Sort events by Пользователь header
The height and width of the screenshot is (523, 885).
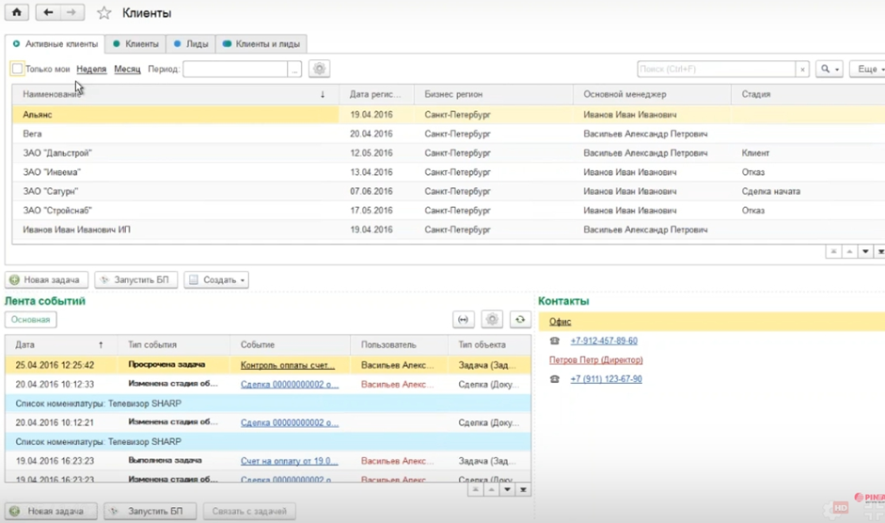(400, 344)
